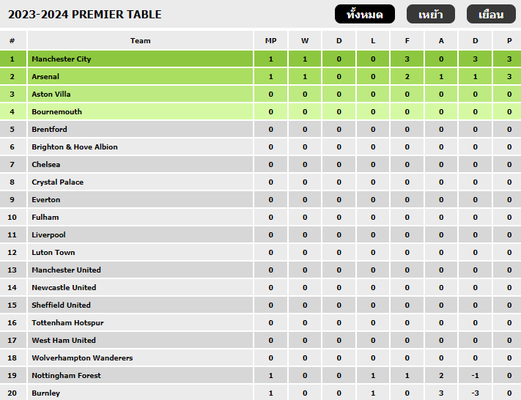521x400 pixels.
Task: Click the W wins column header
Action: click(x=305, y=41)
